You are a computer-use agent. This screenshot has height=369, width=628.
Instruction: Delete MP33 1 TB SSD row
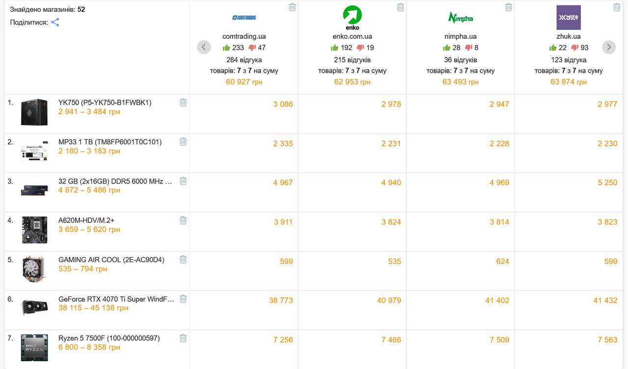pos(183,142)
